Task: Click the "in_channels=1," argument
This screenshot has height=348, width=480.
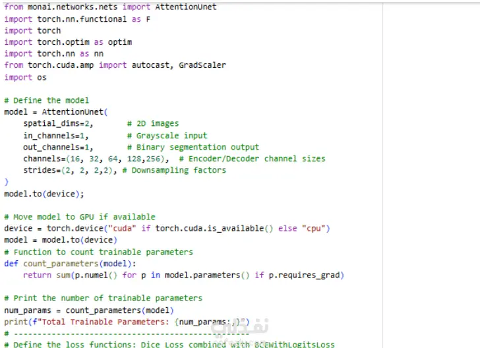Action: tap(56, 136)
